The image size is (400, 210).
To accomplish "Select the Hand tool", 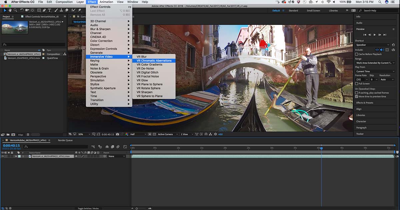I will pyautogui.click(x=10, y=10).
